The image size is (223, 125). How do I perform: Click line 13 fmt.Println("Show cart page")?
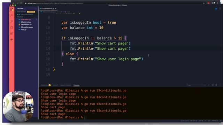[x=100, y=43]
